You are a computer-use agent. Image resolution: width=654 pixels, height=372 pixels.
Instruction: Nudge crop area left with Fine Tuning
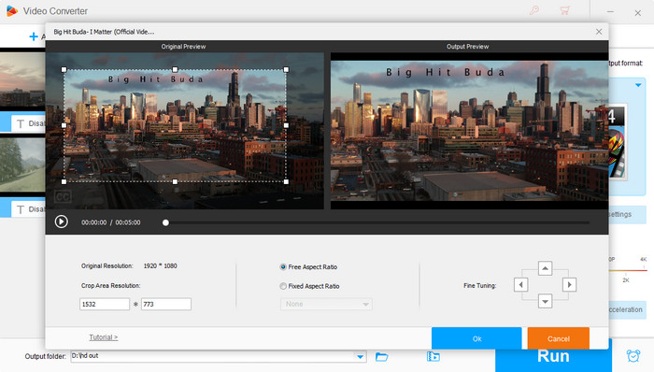(x=521, y=285)
